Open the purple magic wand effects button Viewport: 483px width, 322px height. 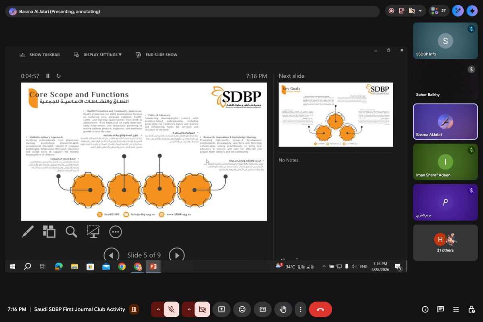[458, 11]
